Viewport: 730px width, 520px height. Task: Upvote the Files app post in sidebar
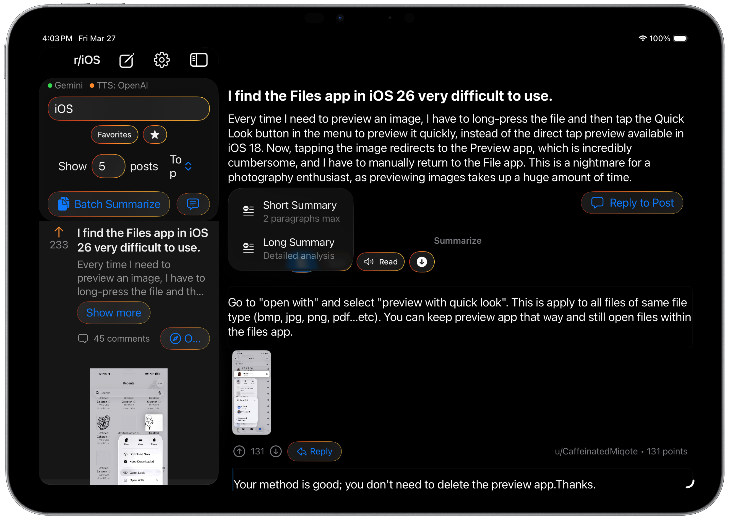tap(59, 232)
